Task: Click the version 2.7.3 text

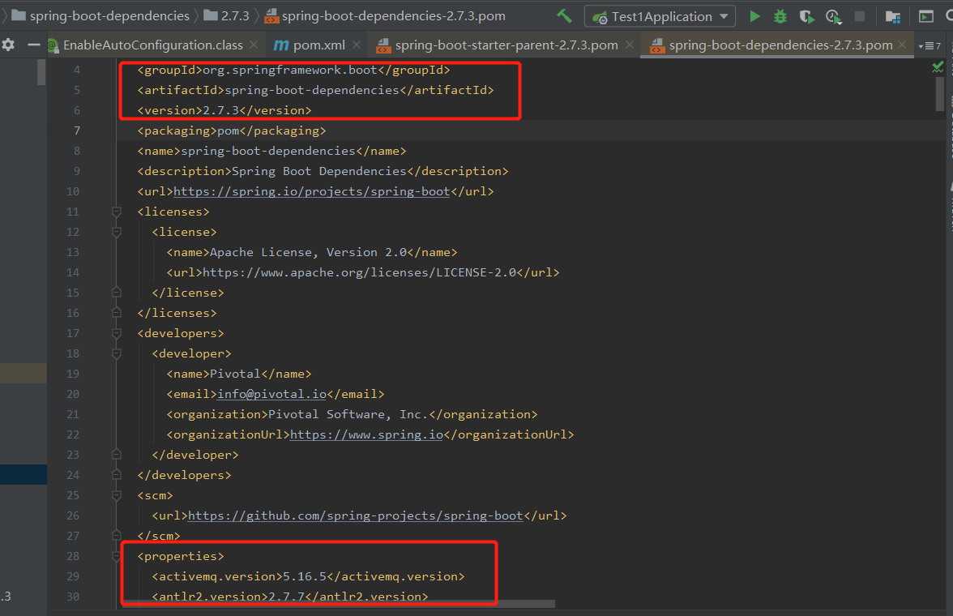Action: click(224, 110)
